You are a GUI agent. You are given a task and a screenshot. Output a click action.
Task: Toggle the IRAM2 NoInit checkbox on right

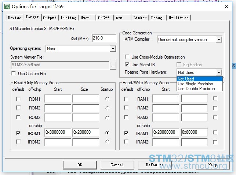[x=215, y=142]
